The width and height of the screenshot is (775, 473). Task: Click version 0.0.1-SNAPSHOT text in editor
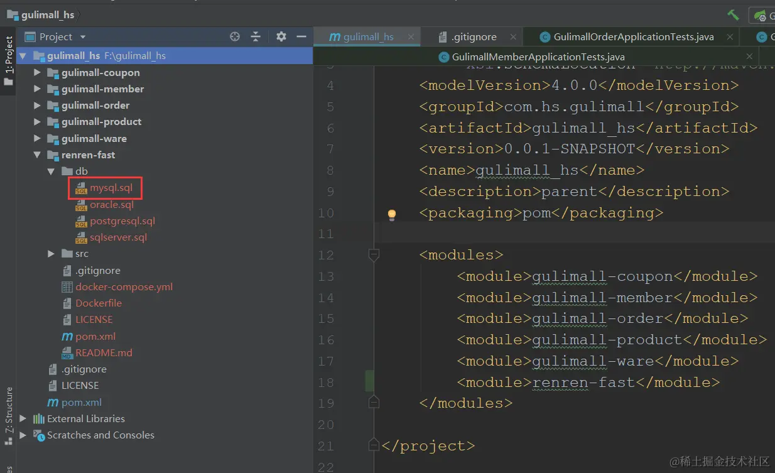(x=570, y=149)
